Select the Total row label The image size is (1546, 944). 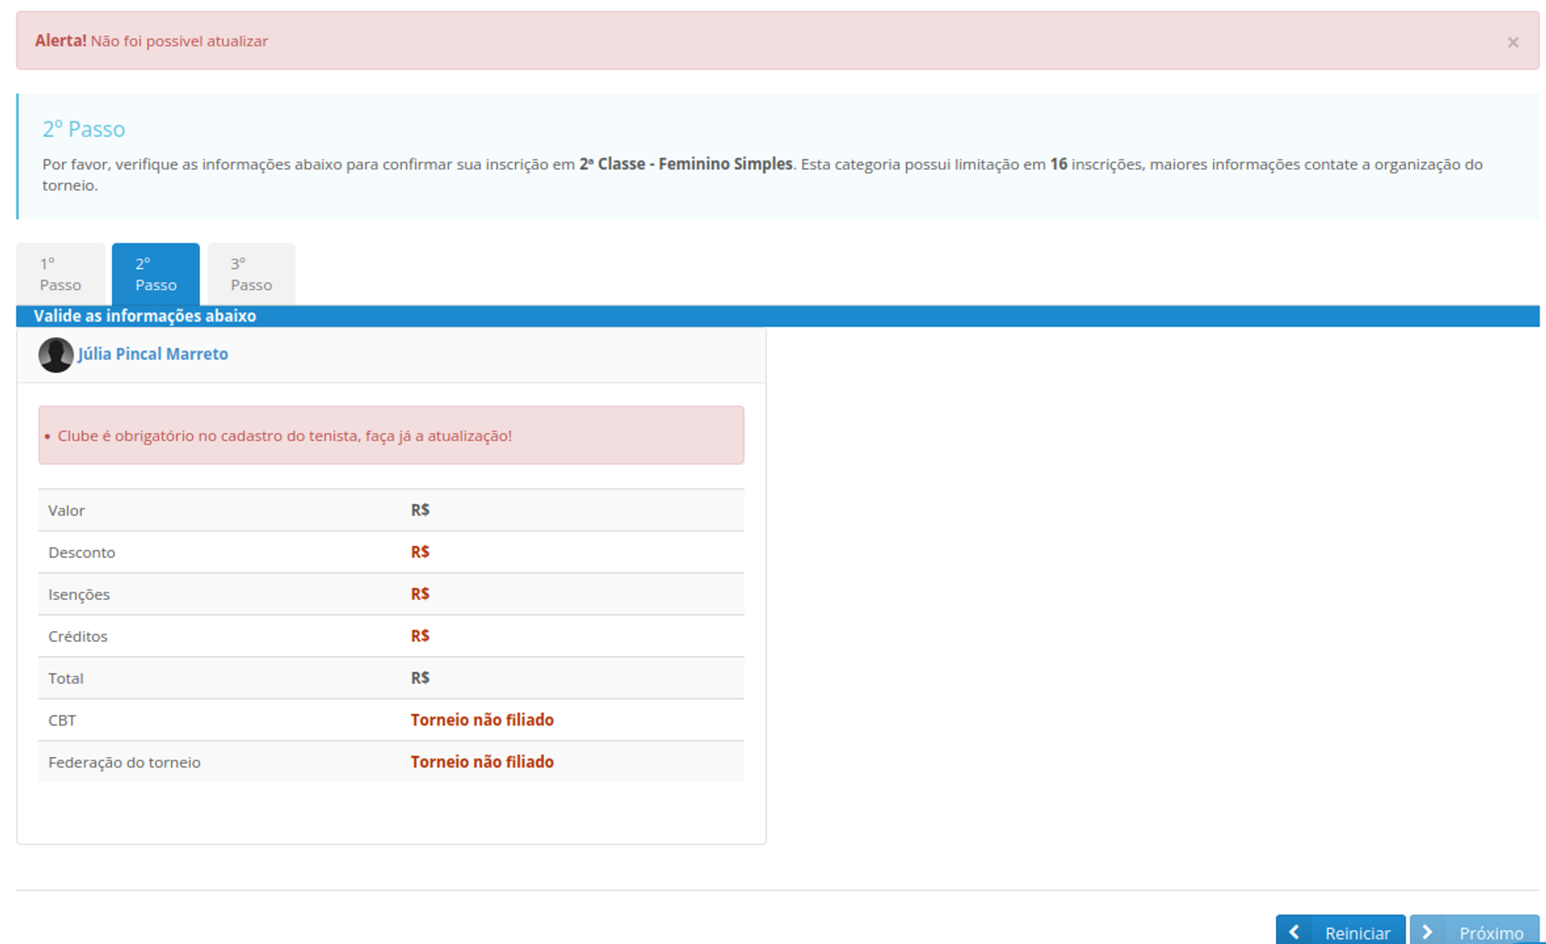point(66,678)
